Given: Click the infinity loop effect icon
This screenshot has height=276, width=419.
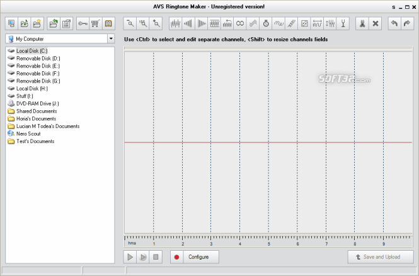Looking at the screenshot, I should point(240,23).
